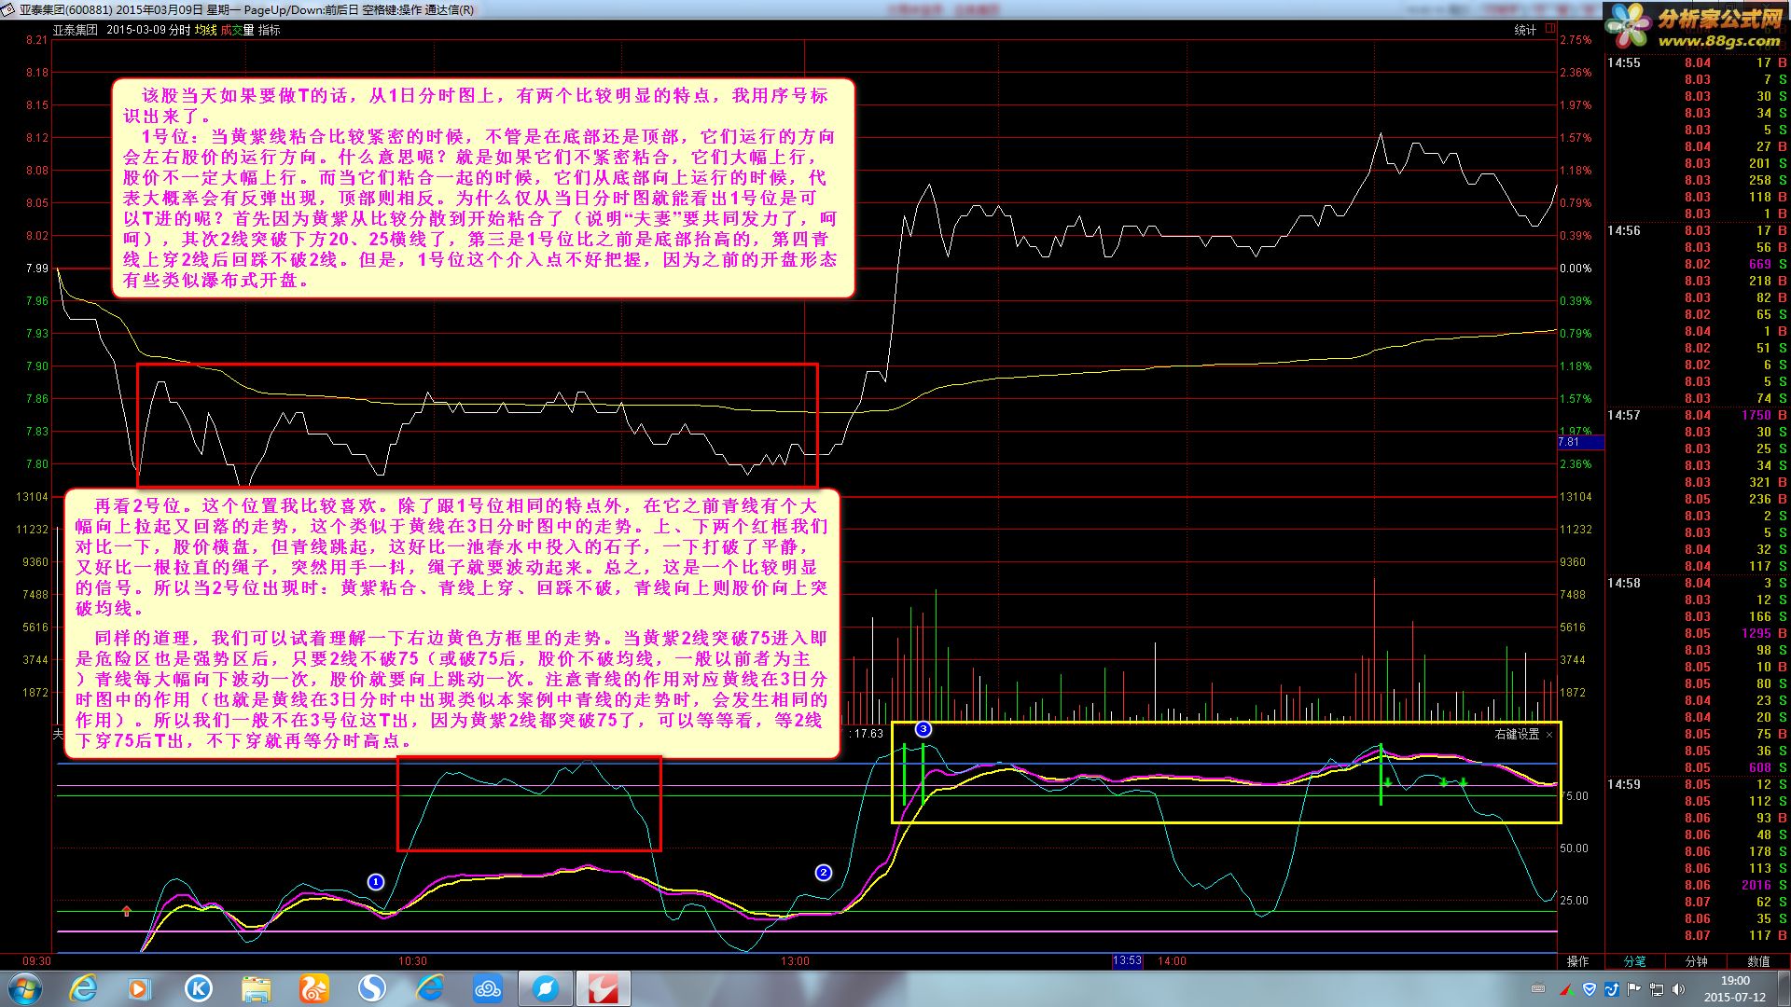Viewport: 1791px width, 1007px height.
Task: Click the on-screen keyboard tray icon
Action: click(1538, 988)
